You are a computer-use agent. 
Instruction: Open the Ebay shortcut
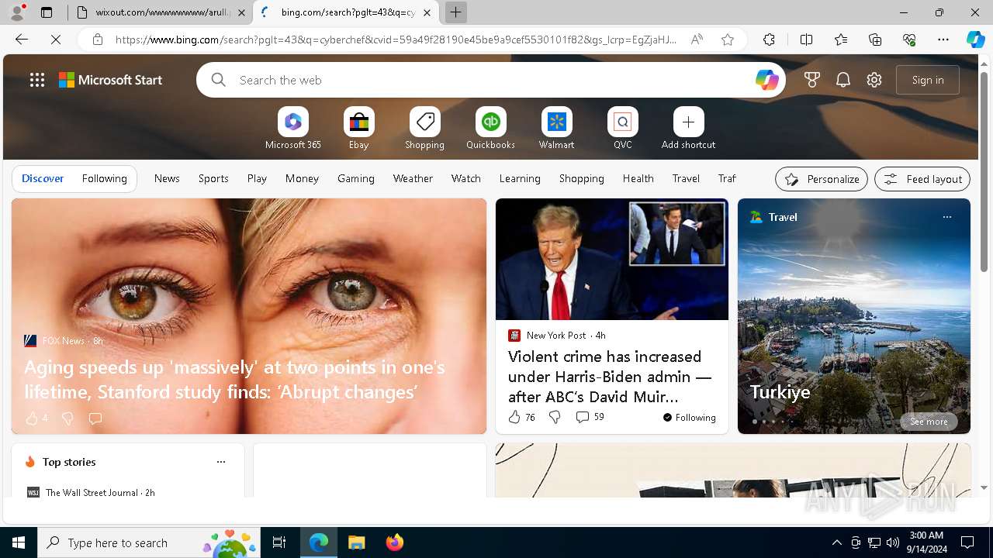[x=358, y=129]
